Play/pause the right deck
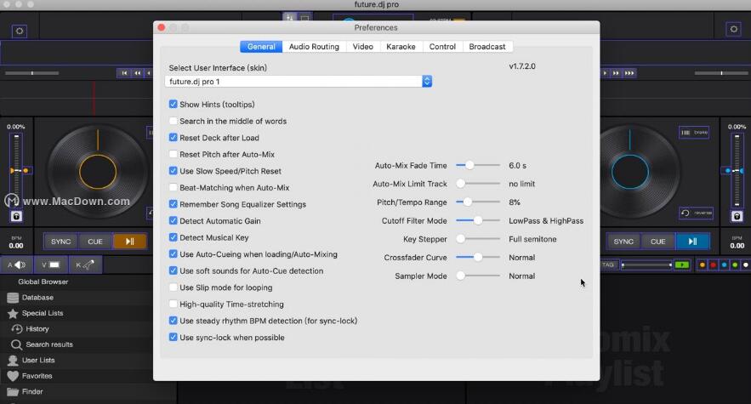Viewport: 751px width, 404px height. 692,242
